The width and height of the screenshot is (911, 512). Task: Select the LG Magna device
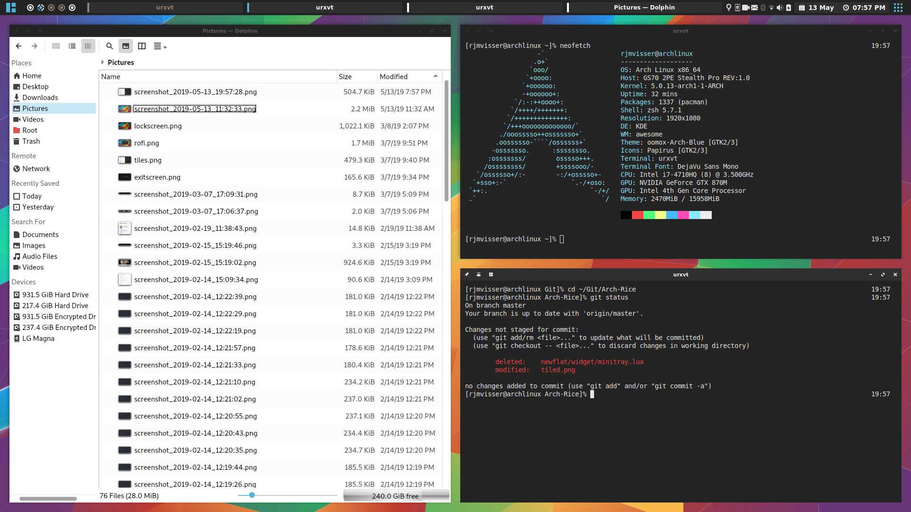(x=38, y=338)
